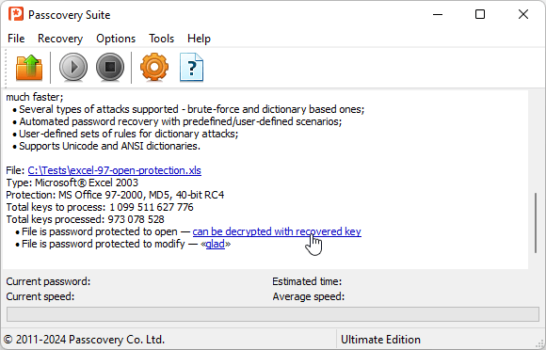Image resolution: width=546 pixels, height=350 pixels.
Task: Click the toolbar drag grip handle
Action: tap(6, 68)
